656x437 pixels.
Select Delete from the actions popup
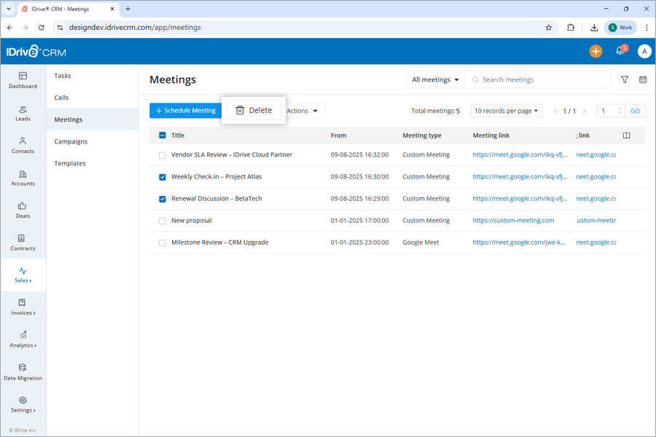coord(254,109)
